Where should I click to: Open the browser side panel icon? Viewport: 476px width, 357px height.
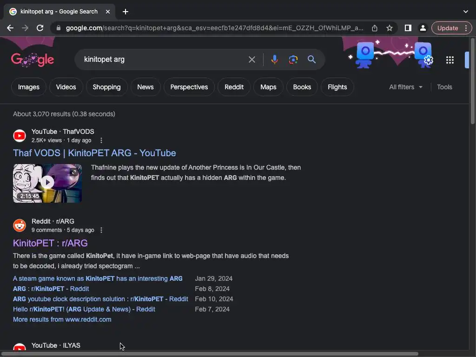(408, 28)
